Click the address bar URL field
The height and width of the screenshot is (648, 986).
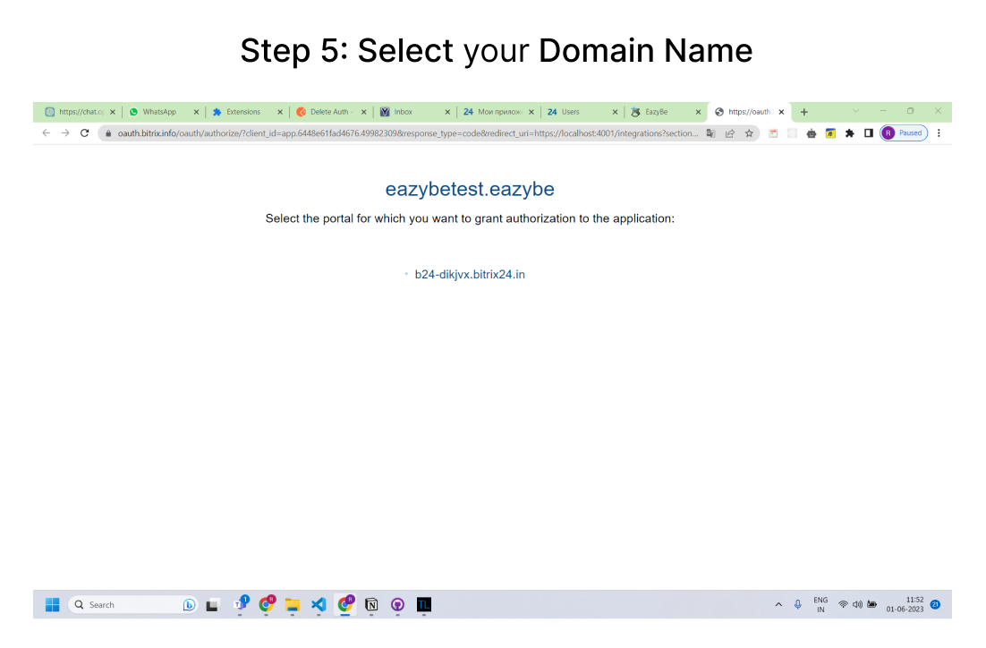pyautogui.click(x=407, y=133)
